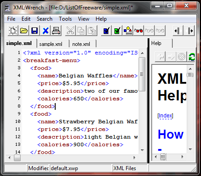Viewport: 201px width, 176px height.
Task: Paste with the clipboard toolbar icon
Action: [92, 31]
